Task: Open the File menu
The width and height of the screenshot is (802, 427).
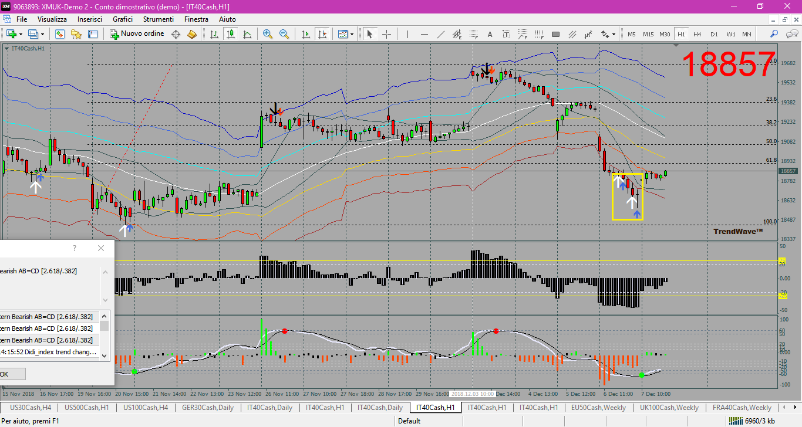Action: point(22,19)
